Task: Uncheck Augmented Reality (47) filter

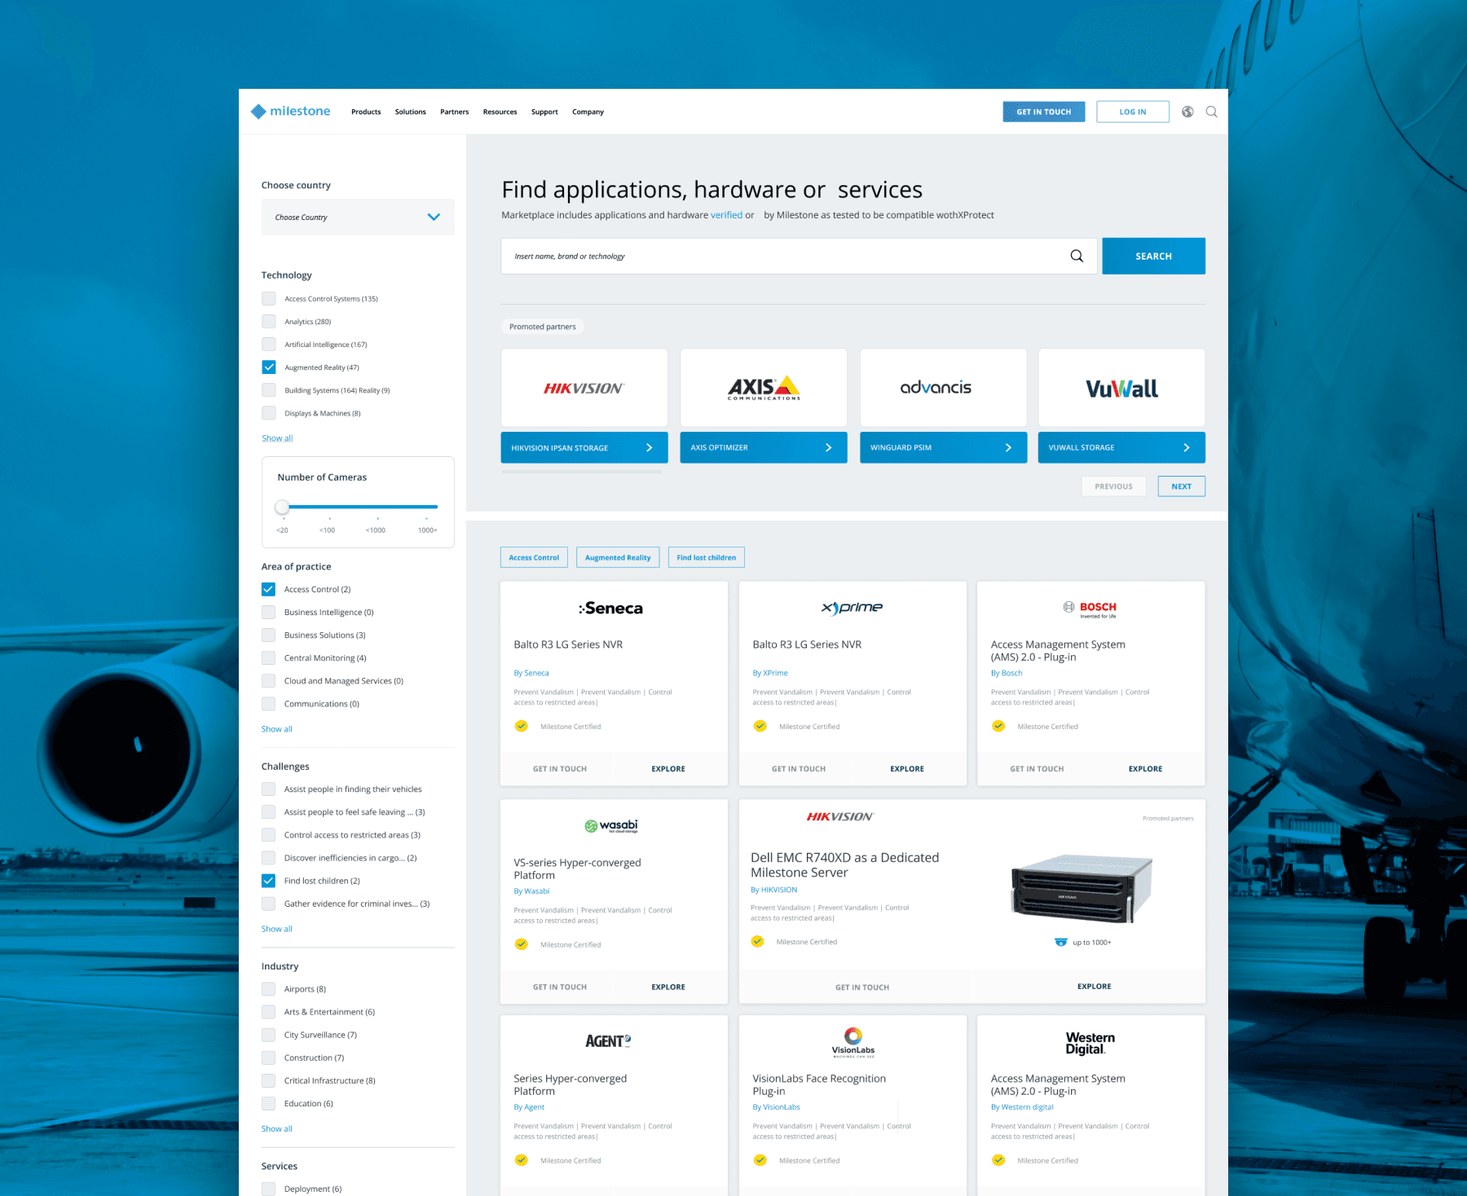Action: 269,367
